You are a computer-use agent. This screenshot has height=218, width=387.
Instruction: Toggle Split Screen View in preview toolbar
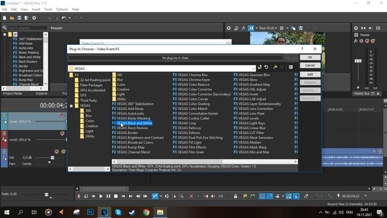click(251, 28)
